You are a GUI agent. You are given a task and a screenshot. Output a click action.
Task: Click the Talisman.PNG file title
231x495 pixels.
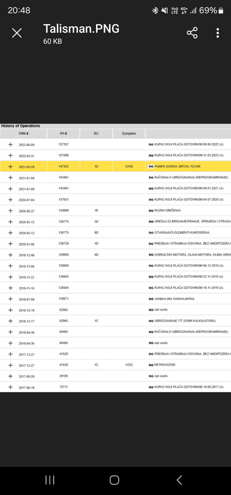(81, 28)
